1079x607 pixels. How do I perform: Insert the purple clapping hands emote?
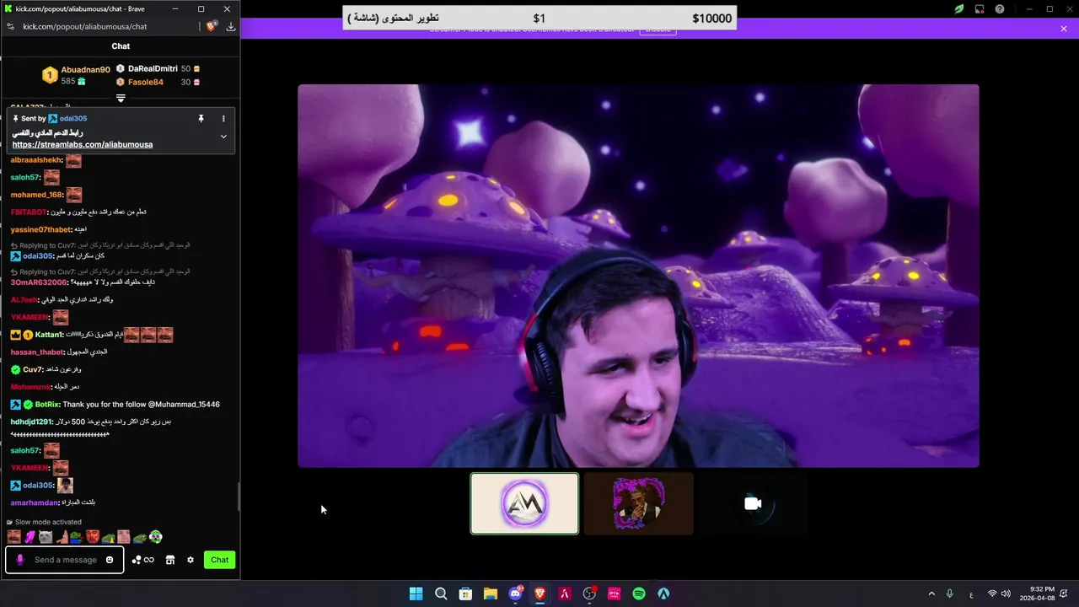click(x=30, y=537)
